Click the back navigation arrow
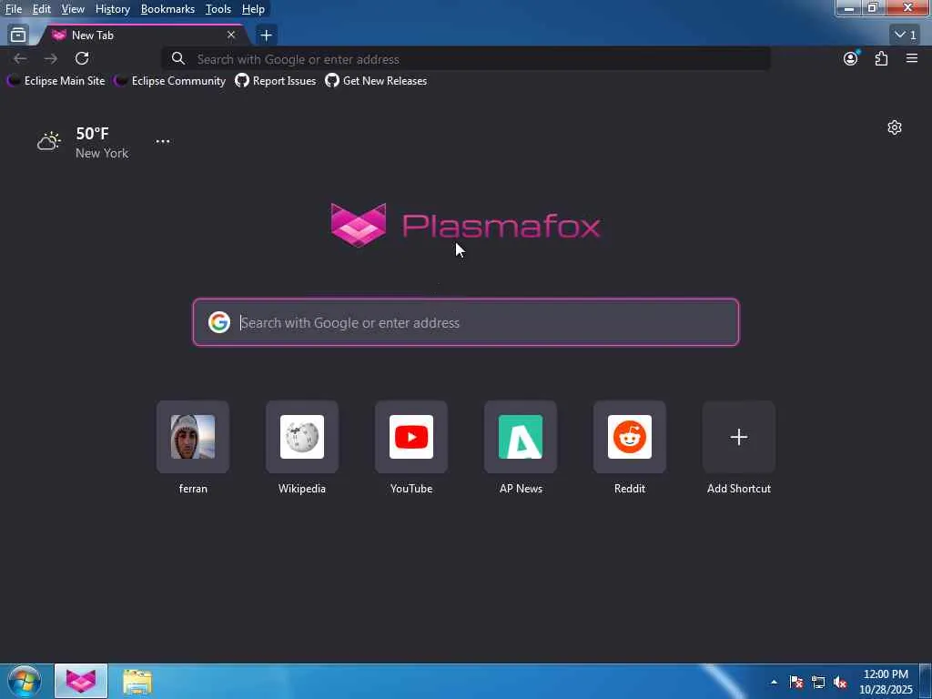Viewport: 932px width, 699px height. click(20, 58)
